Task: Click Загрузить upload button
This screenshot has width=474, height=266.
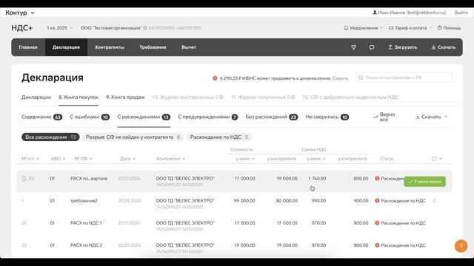Action: point(402,47)
